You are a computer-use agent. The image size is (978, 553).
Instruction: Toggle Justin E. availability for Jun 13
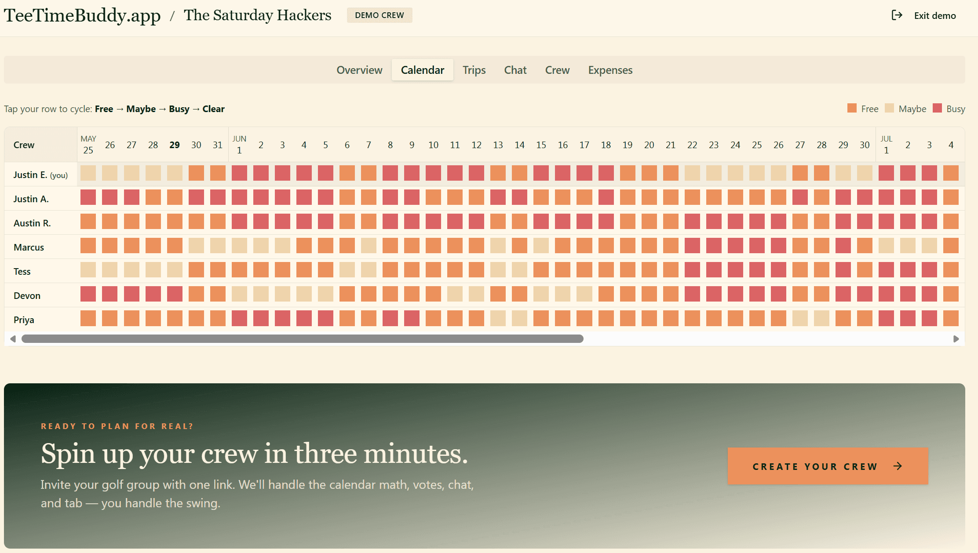click(498, 173)
